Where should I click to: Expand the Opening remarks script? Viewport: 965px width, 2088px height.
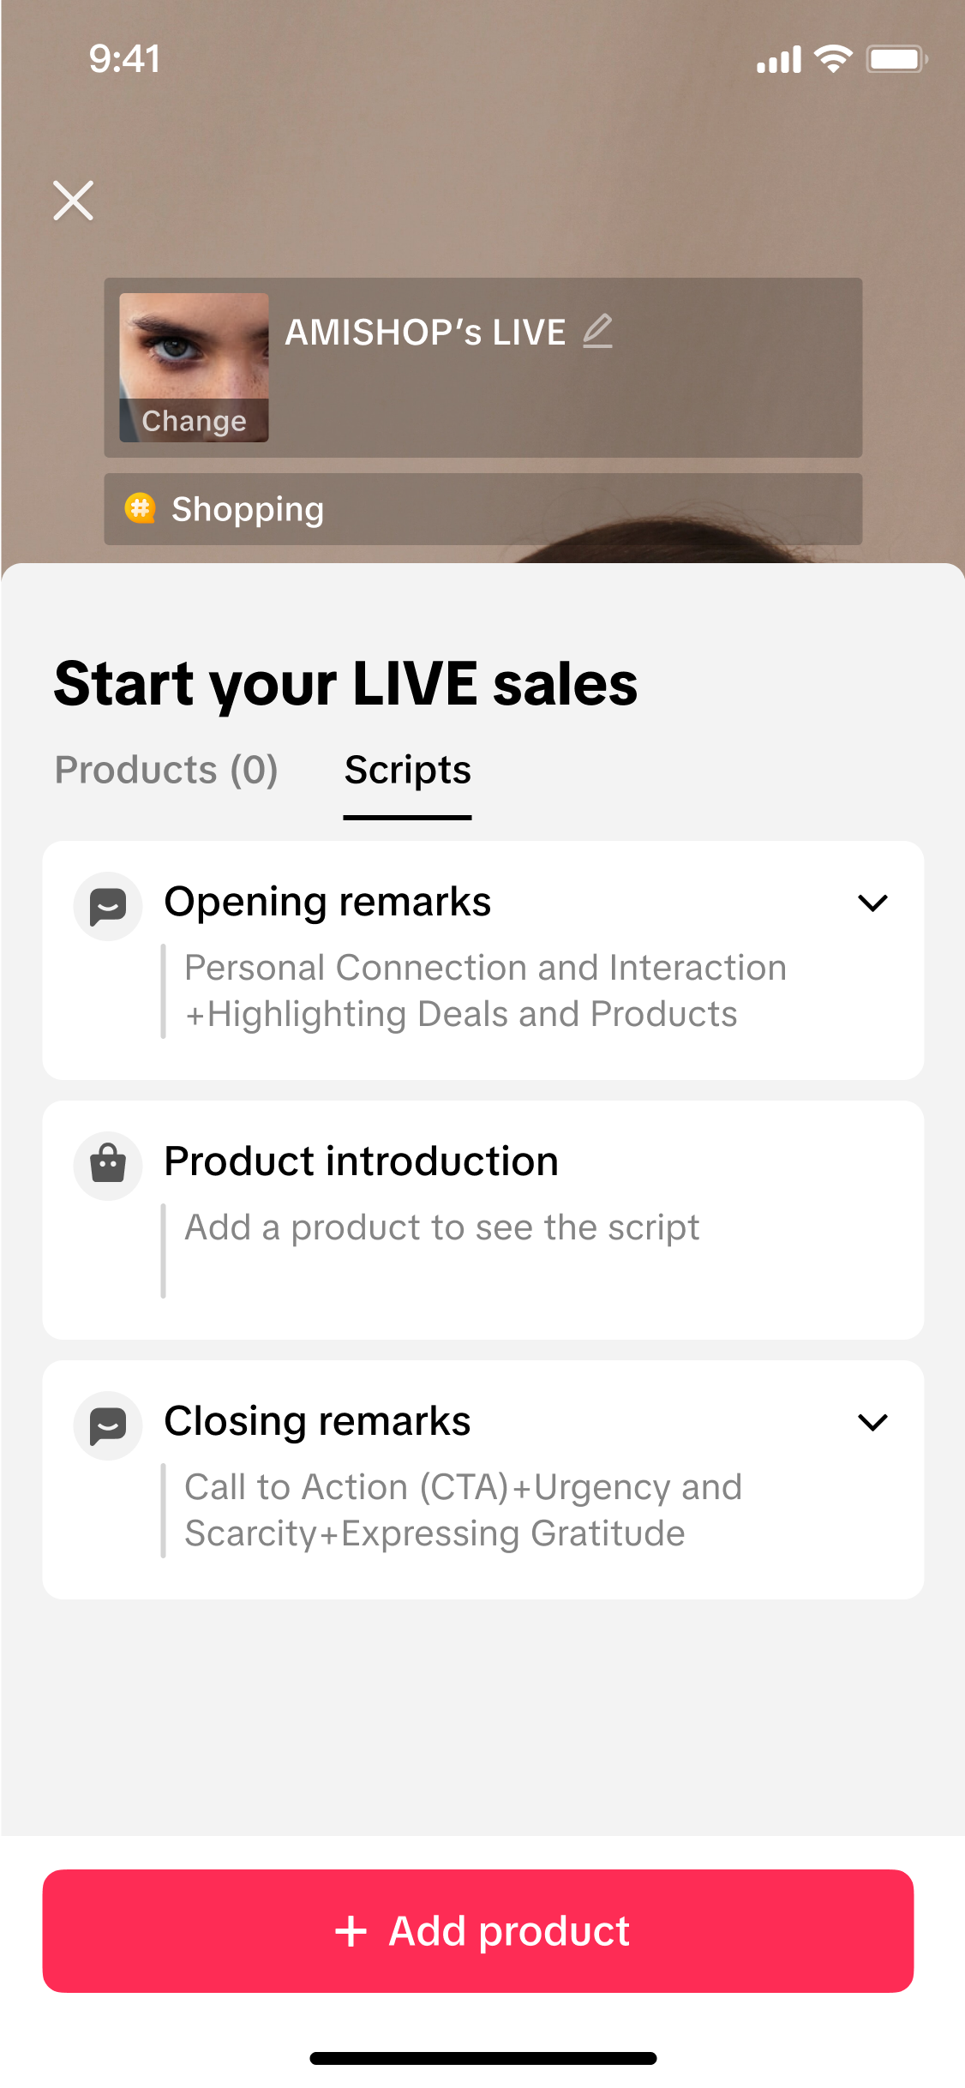tap(872, 903)
